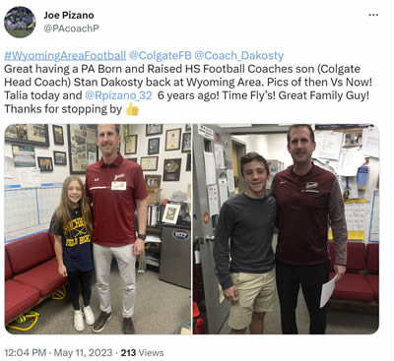Click the PITT logo on the mini fridge
This screenshot has width=394, height=361.
[180, 234]
